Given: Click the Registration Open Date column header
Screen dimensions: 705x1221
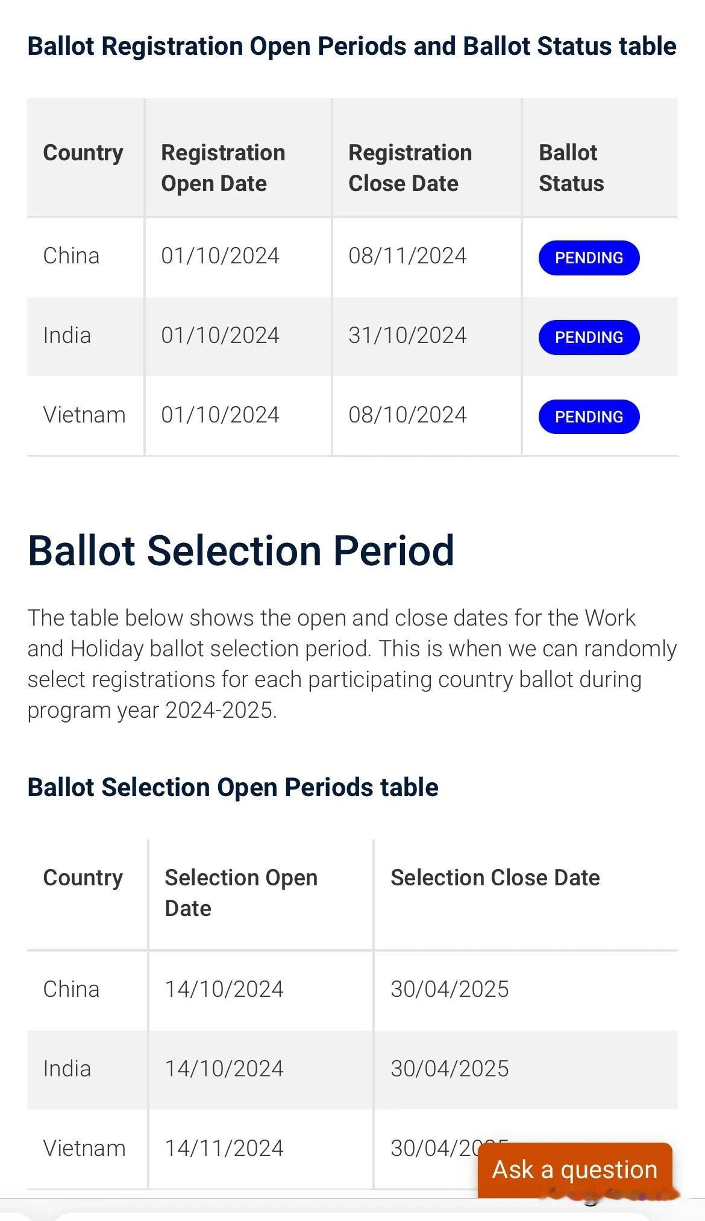Looking at the screenshot, I should pos(223,168).
